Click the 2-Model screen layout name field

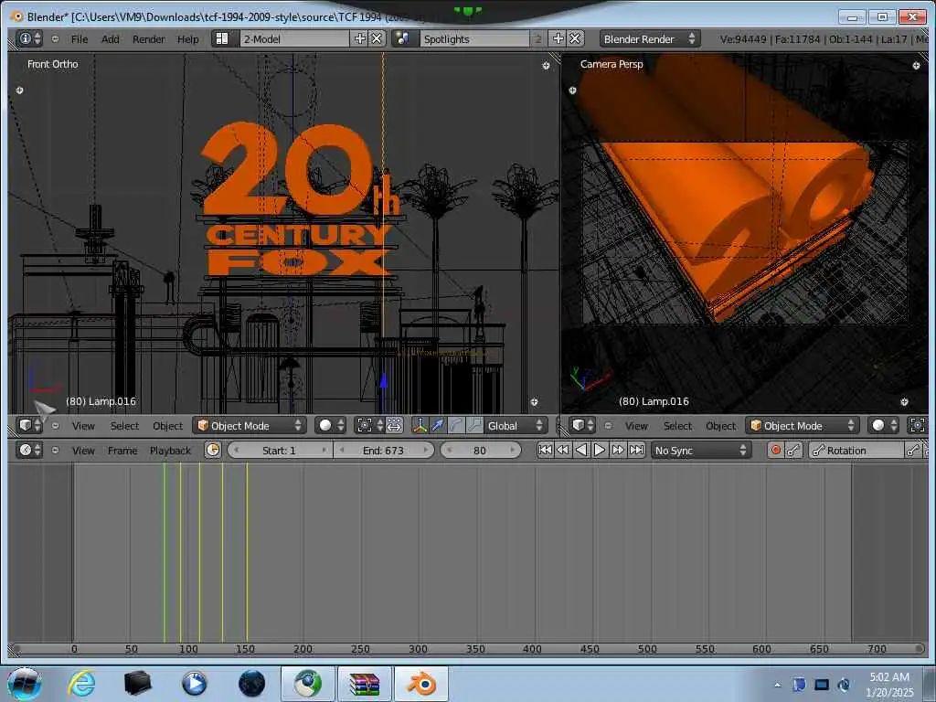click(x=295, y=38)
